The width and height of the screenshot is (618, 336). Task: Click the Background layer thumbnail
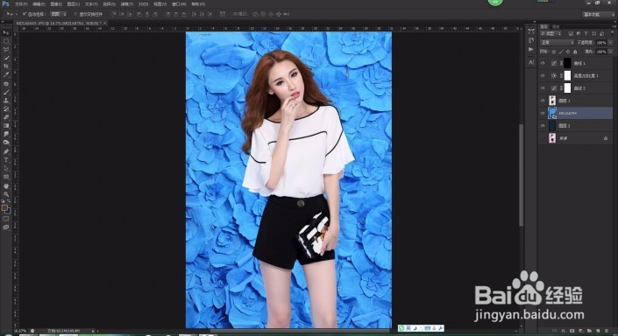(552, 138)
